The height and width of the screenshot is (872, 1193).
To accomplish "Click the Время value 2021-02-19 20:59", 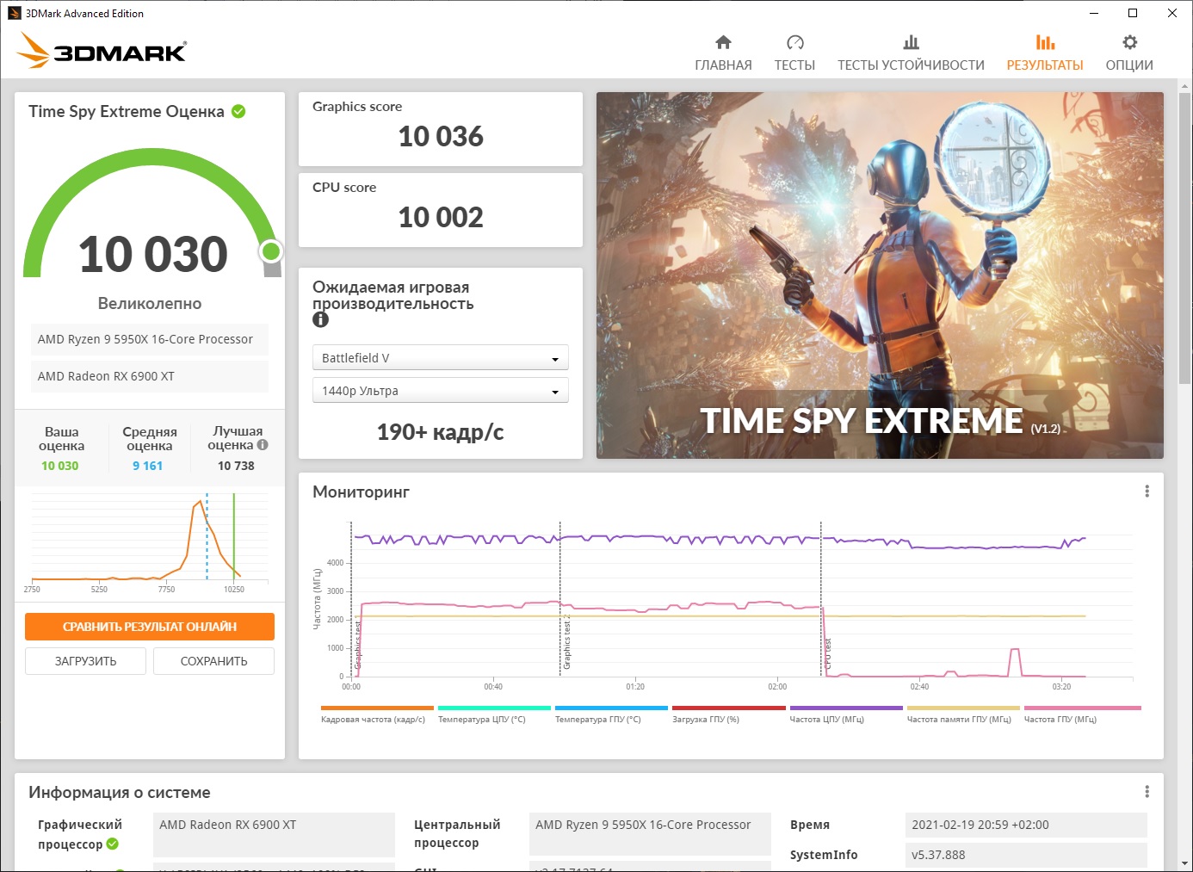I will coord(1026,825).
